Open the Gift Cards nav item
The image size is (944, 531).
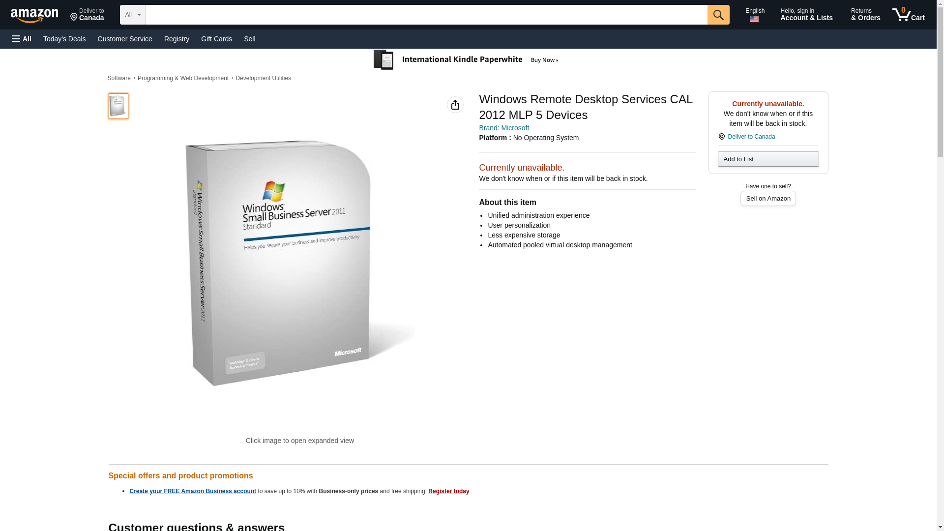(x=216, y=39)
